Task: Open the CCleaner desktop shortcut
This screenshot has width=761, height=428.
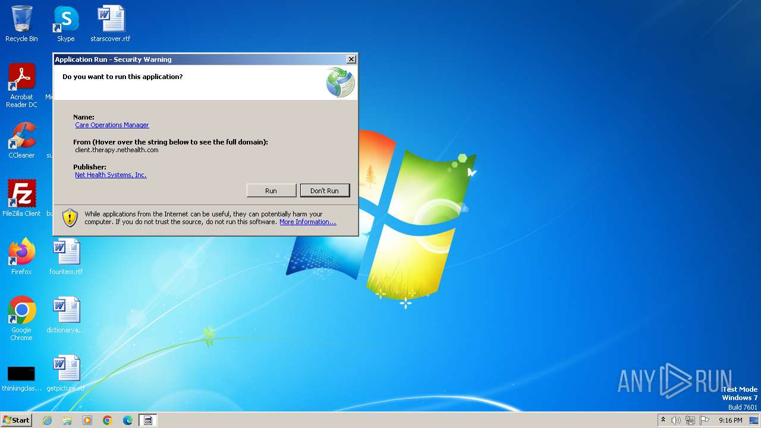Action: [x=21, y=140]
